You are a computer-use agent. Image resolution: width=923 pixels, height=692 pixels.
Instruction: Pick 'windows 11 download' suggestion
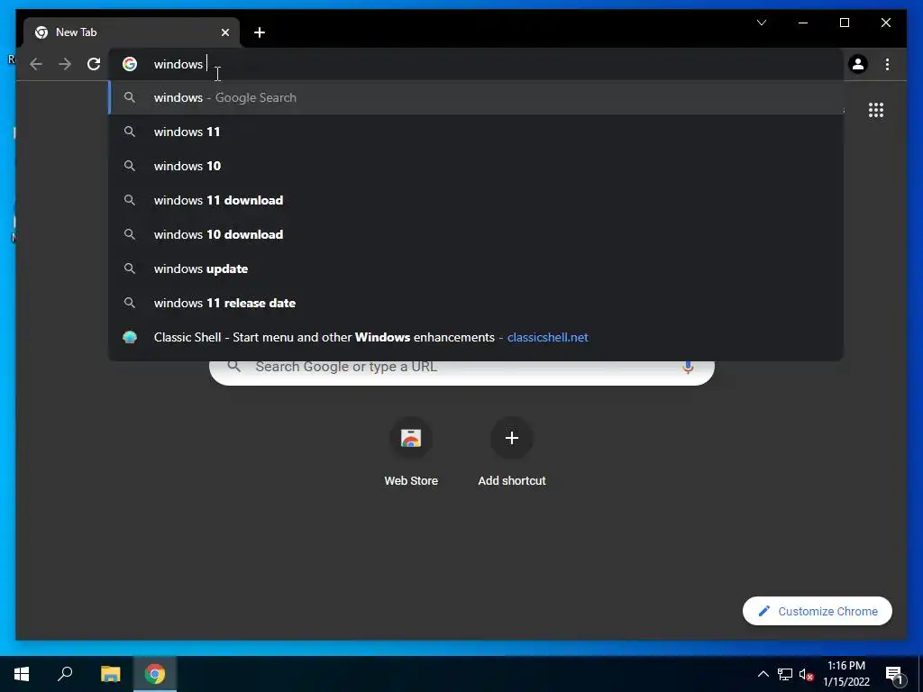(x=476, y=200)
